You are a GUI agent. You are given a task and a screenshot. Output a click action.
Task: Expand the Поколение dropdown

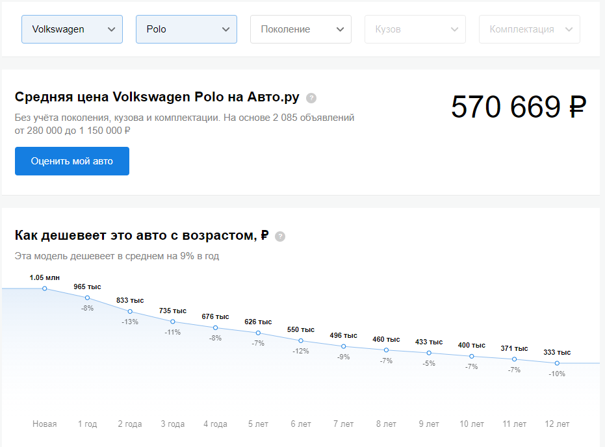tap(301, 29)
